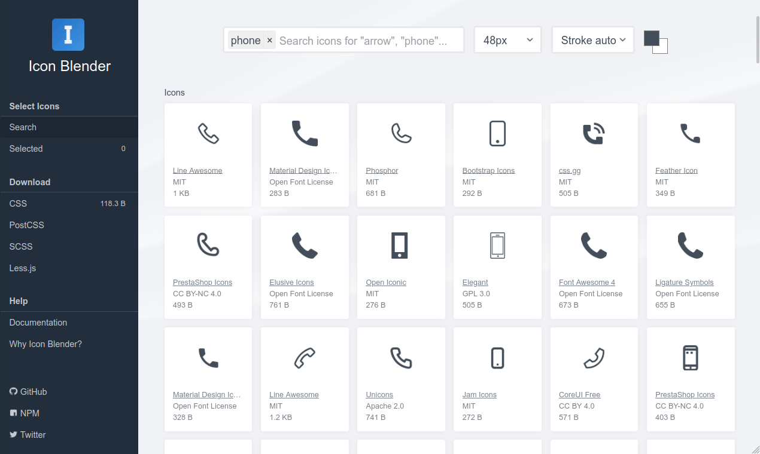Select Material Design phone icon sized 283 B
Image resolution: width=760 pixels, height=454 pixels.
tap(305, 133)
